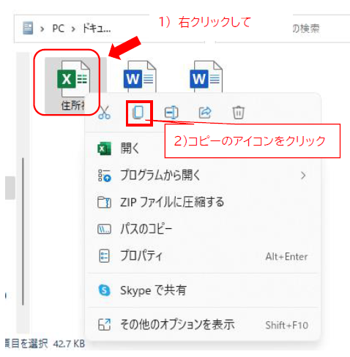This screenshot has height=357, width=350.
Task: Open プロパティ from context menu
Action: pos(203,256)
